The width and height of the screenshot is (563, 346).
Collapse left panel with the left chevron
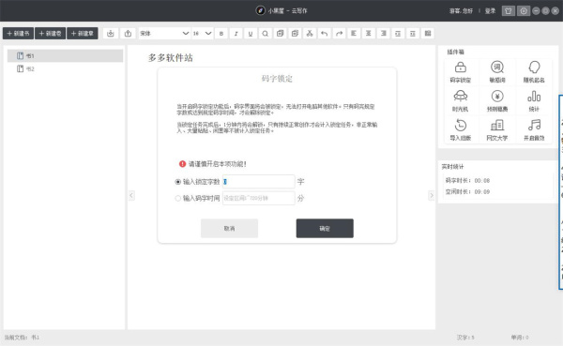(x=131, y=195)
